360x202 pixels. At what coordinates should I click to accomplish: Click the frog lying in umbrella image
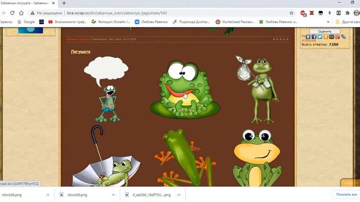click(106, 156)
